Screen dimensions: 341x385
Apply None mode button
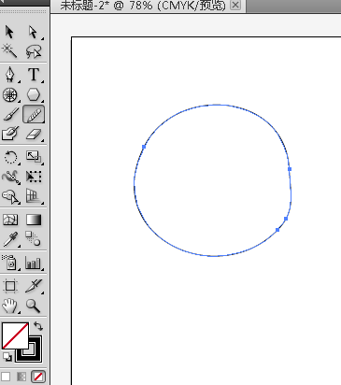click(38, 377)
